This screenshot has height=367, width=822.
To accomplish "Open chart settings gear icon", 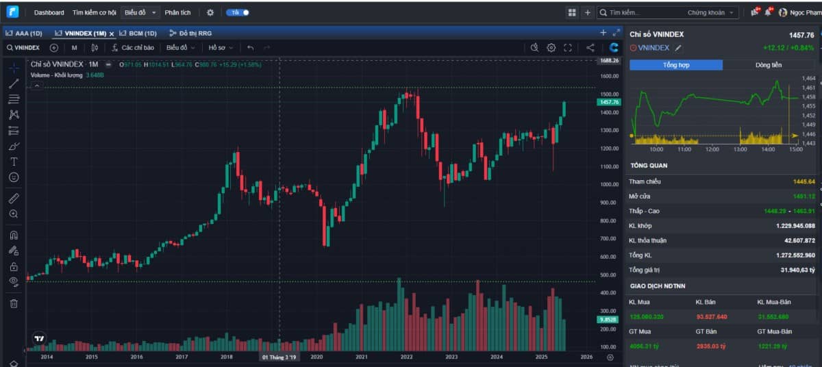I will point(551,48).
